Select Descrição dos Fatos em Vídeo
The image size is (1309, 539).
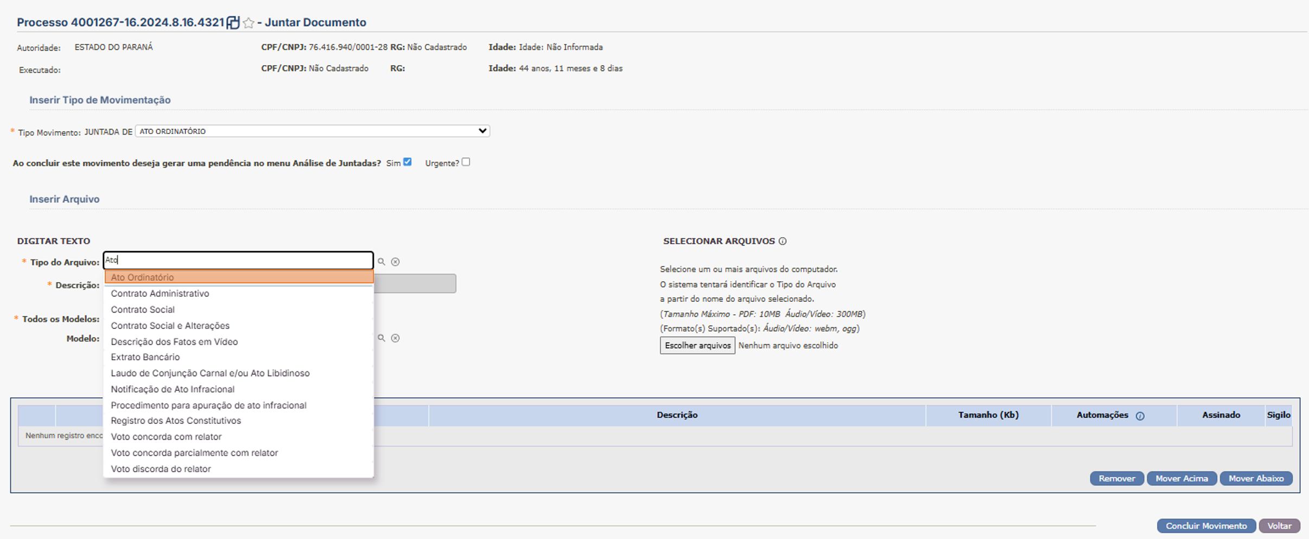tap(239, 341)
